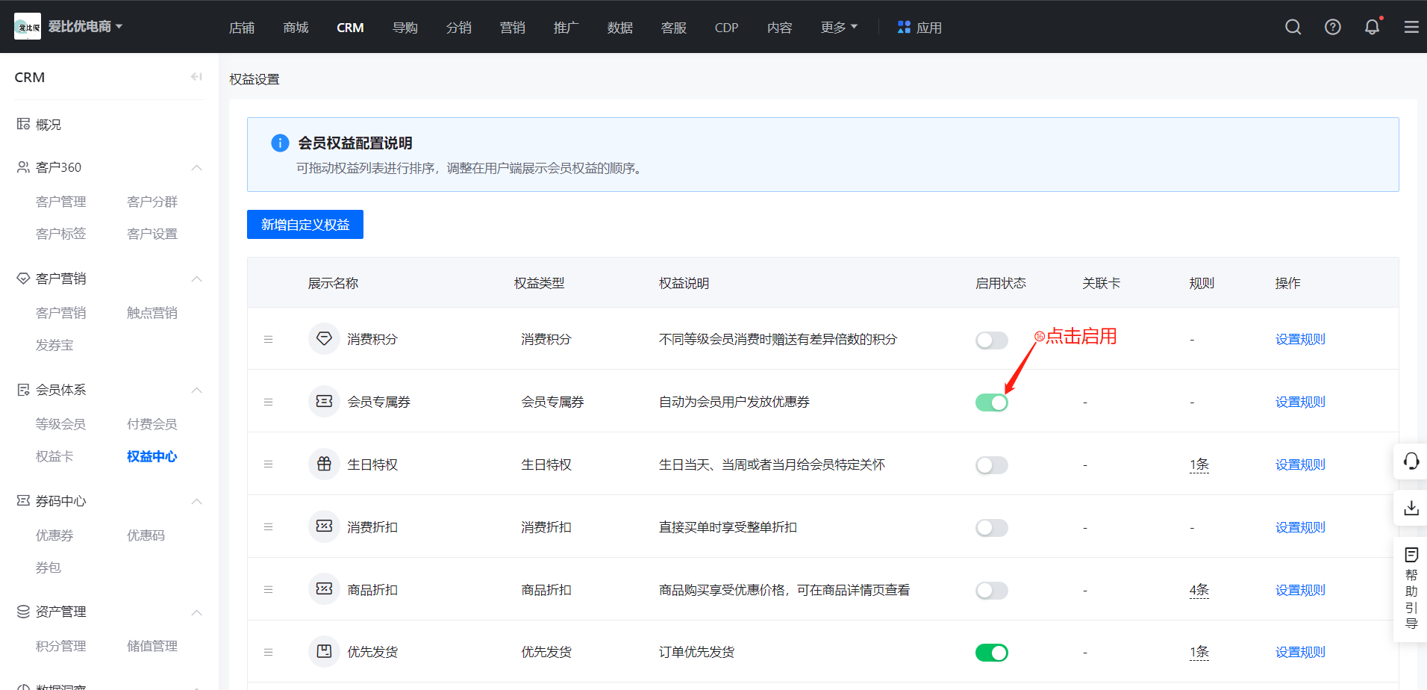
Task: Open the 爱比优电商 store dropdown
Action: [x=86, y=27]
